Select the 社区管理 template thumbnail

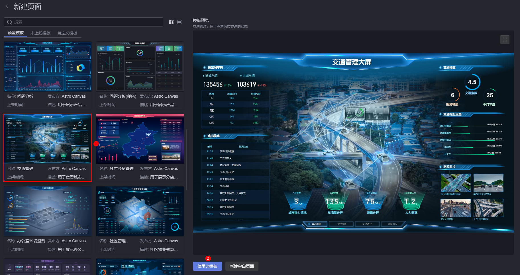[140, 211]
